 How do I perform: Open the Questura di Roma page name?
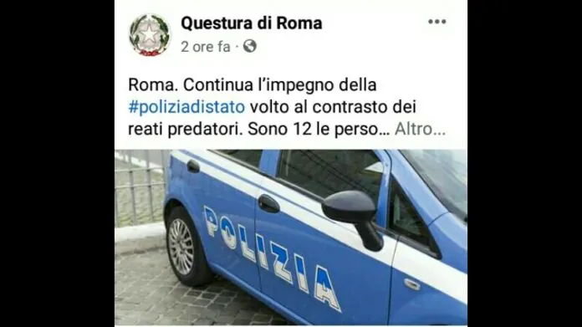(x=252, y=23)
